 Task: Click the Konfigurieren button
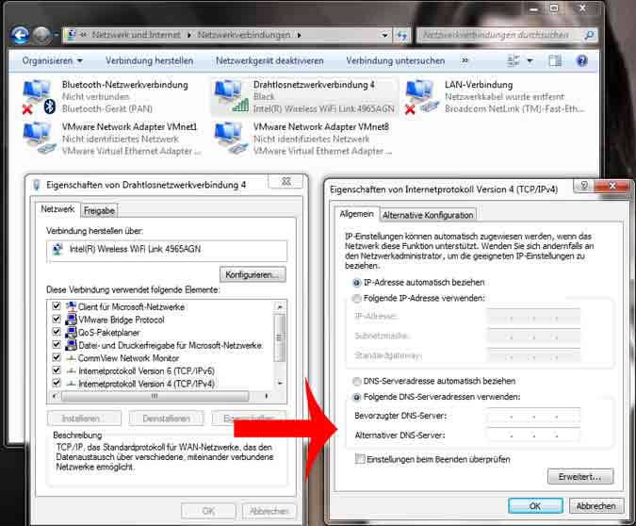253,274
